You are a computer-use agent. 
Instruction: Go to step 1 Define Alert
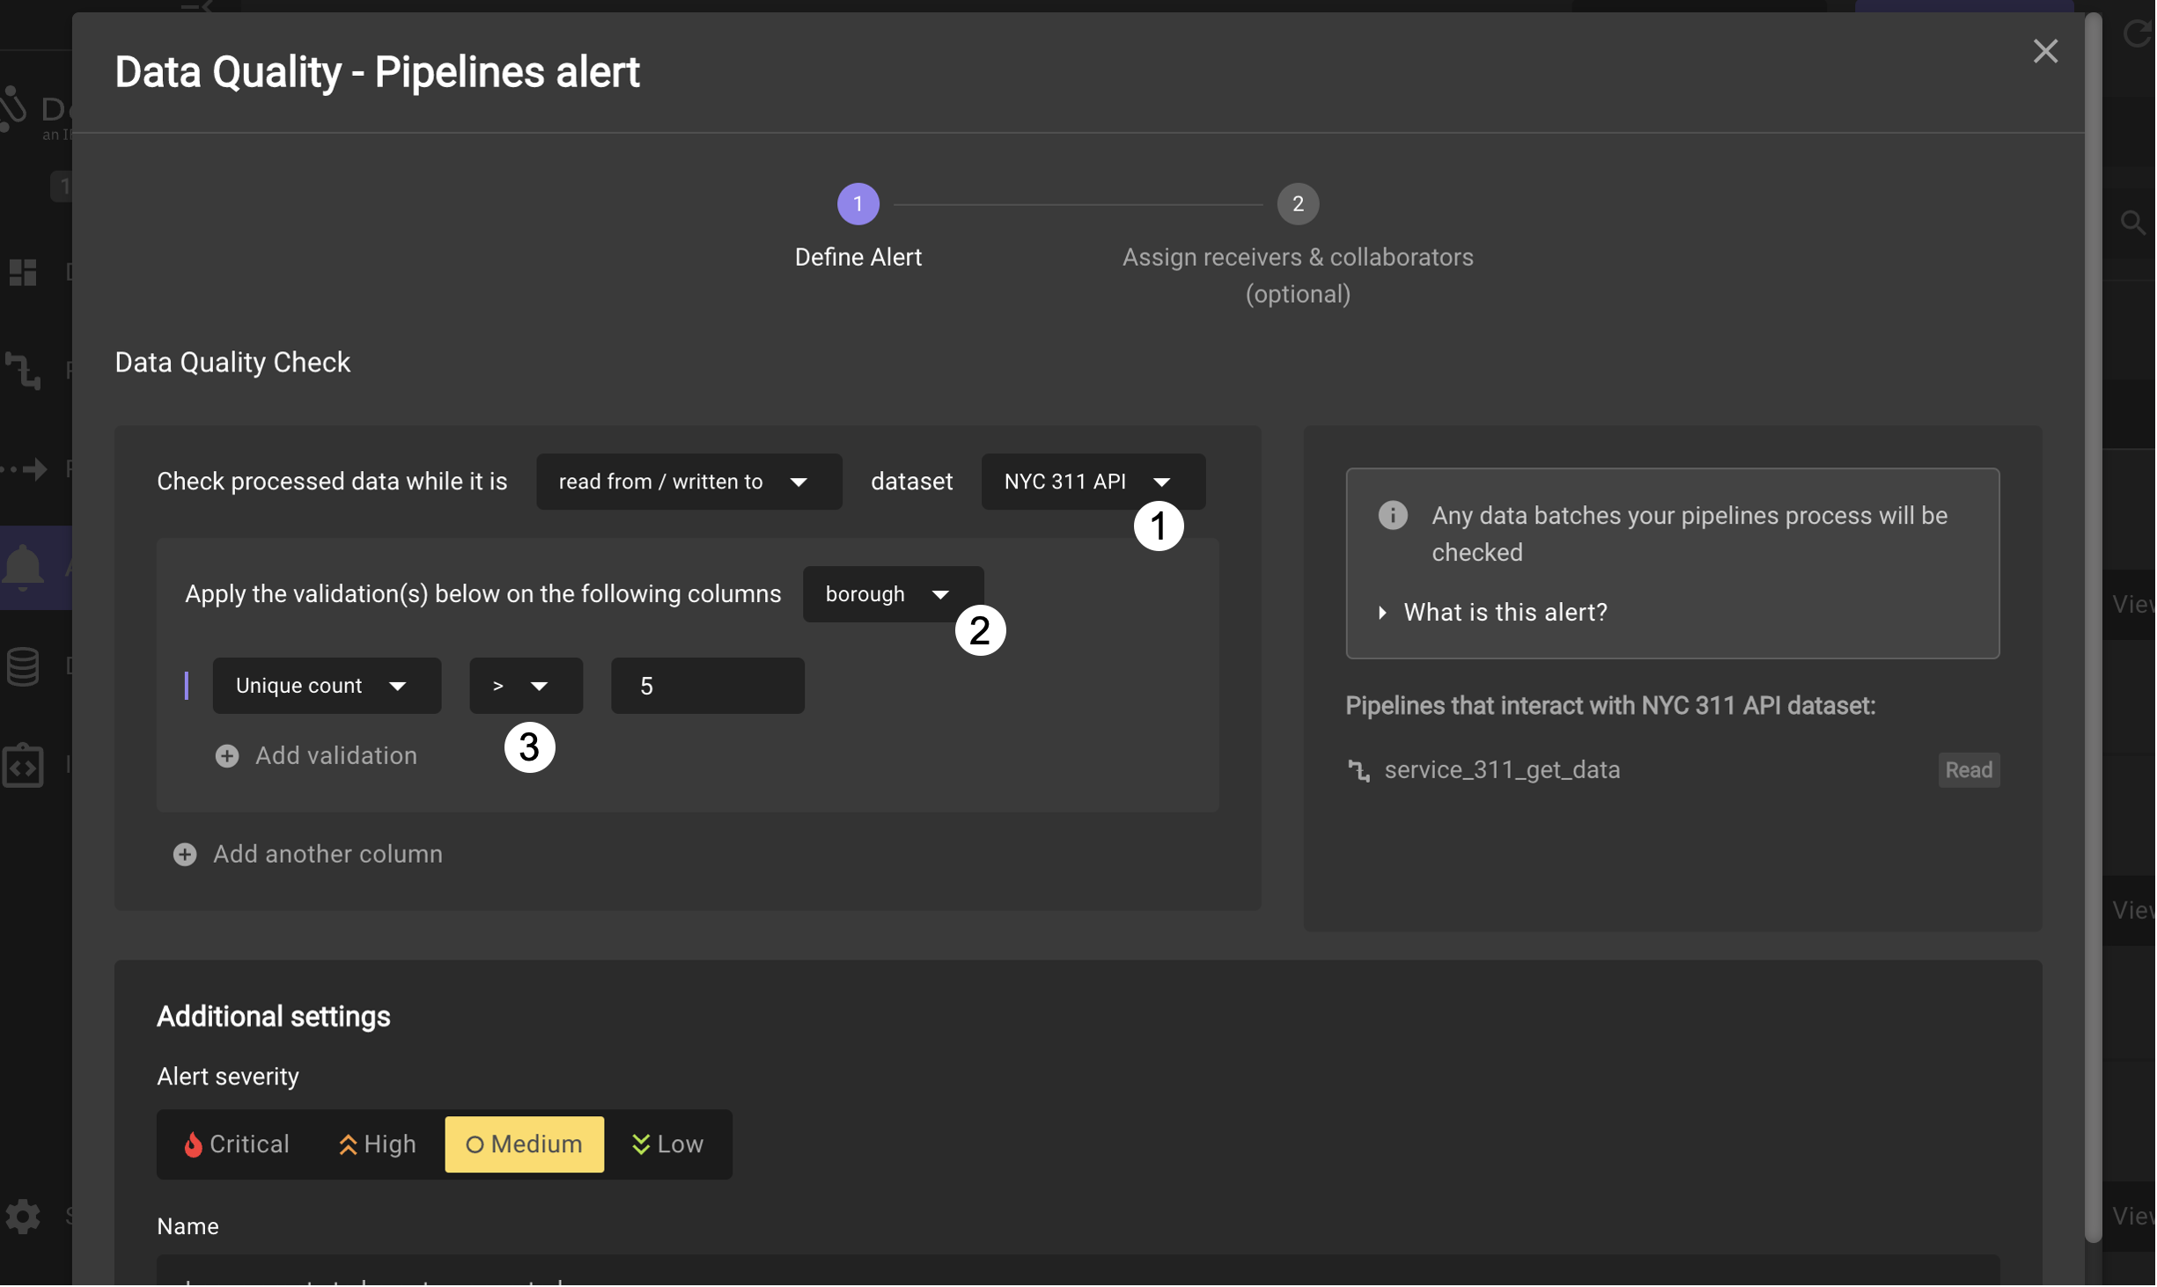coord(858,204)
